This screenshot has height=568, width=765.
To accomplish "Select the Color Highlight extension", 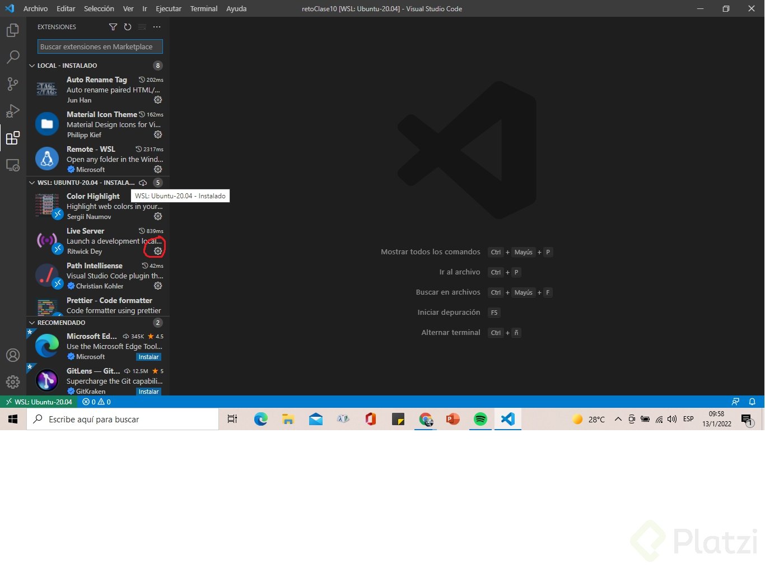I will (x=98, y=206).
